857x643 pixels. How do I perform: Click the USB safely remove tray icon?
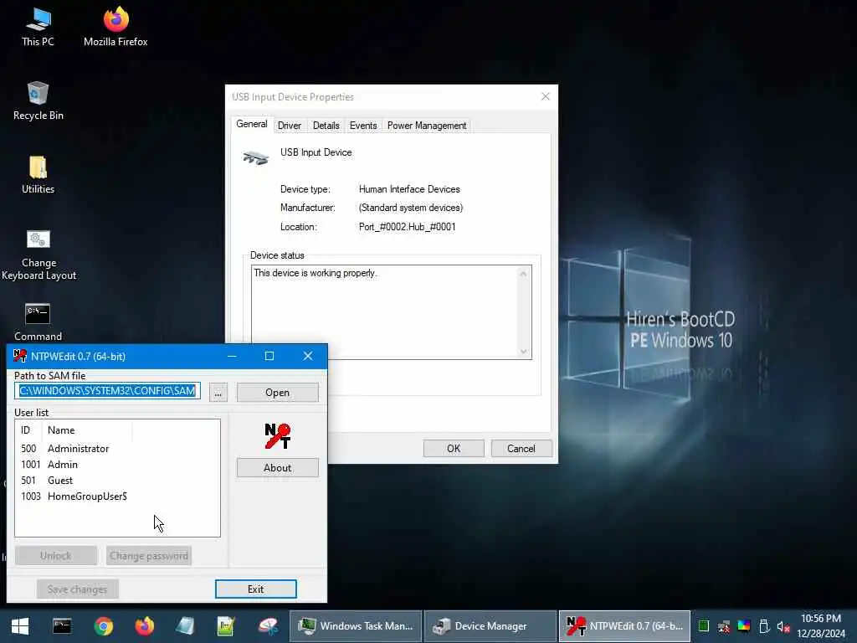pyautogui.click(x=764, y=626)
